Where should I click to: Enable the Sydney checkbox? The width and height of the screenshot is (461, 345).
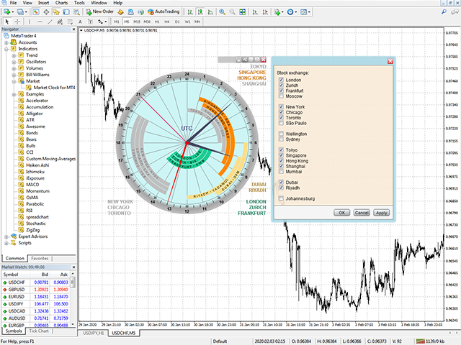tap(281, 139)
